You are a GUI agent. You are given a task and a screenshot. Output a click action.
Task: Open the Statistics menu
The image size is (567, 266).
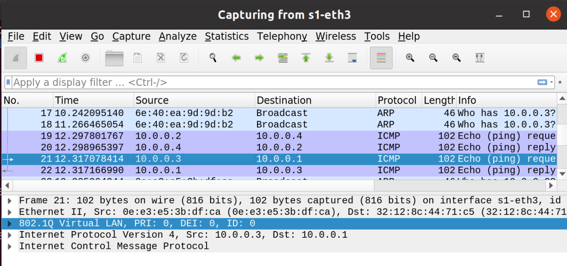coord(226,37)
